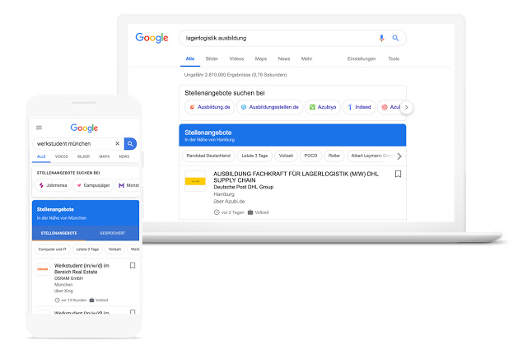Apply the Roller filter chip

click(334, 156)
